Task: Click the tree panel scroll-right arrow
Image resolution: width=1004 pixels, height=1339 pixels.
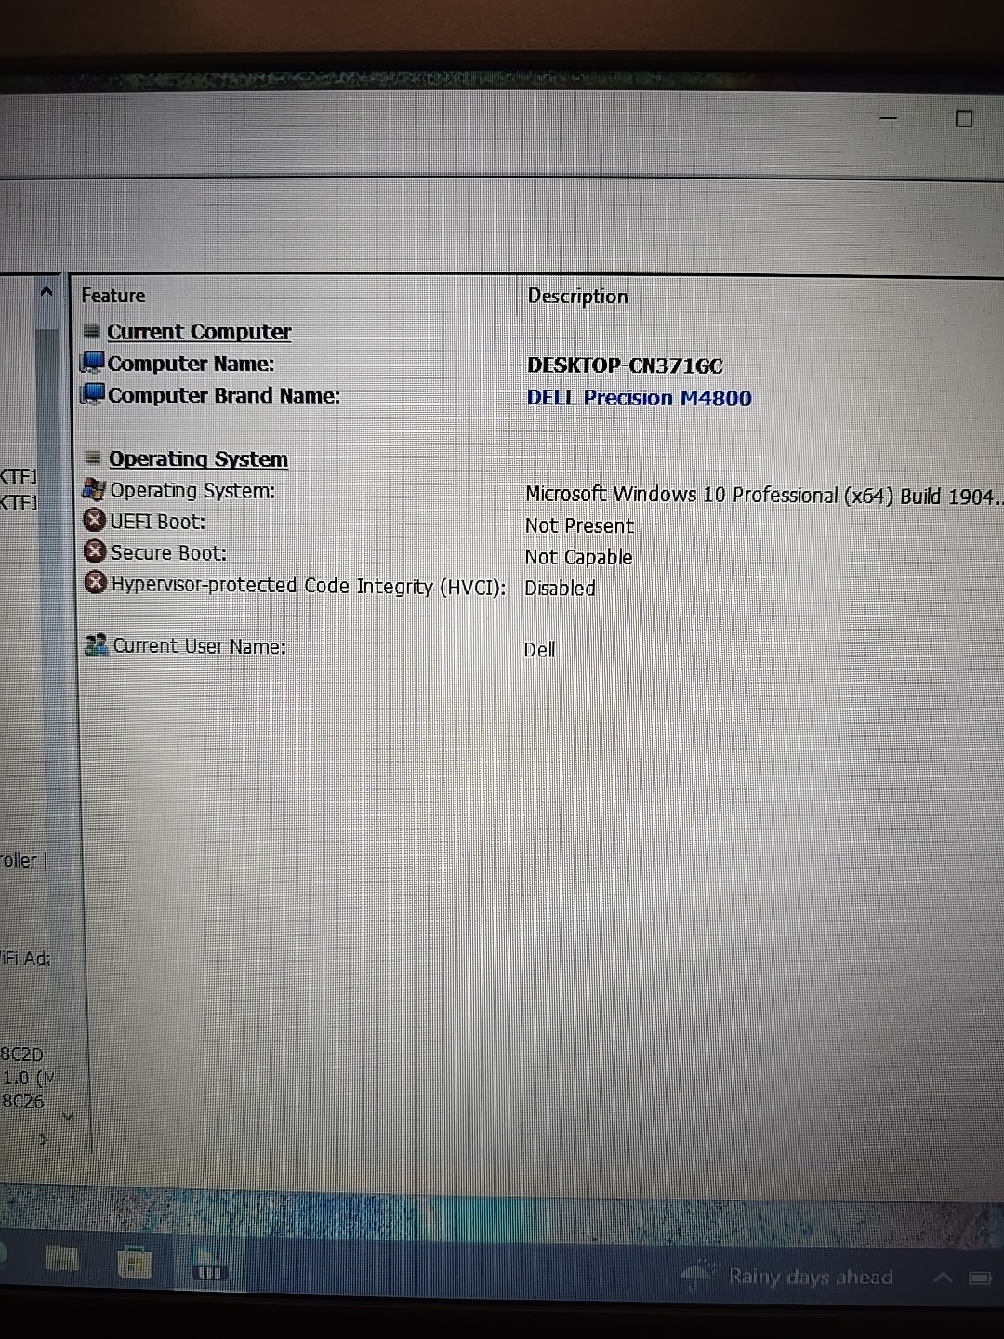Action: 44,1139
